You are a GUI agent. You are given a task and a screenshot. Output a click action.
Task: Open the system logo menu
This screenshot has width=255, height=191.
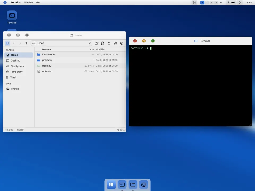coord(5,2)
